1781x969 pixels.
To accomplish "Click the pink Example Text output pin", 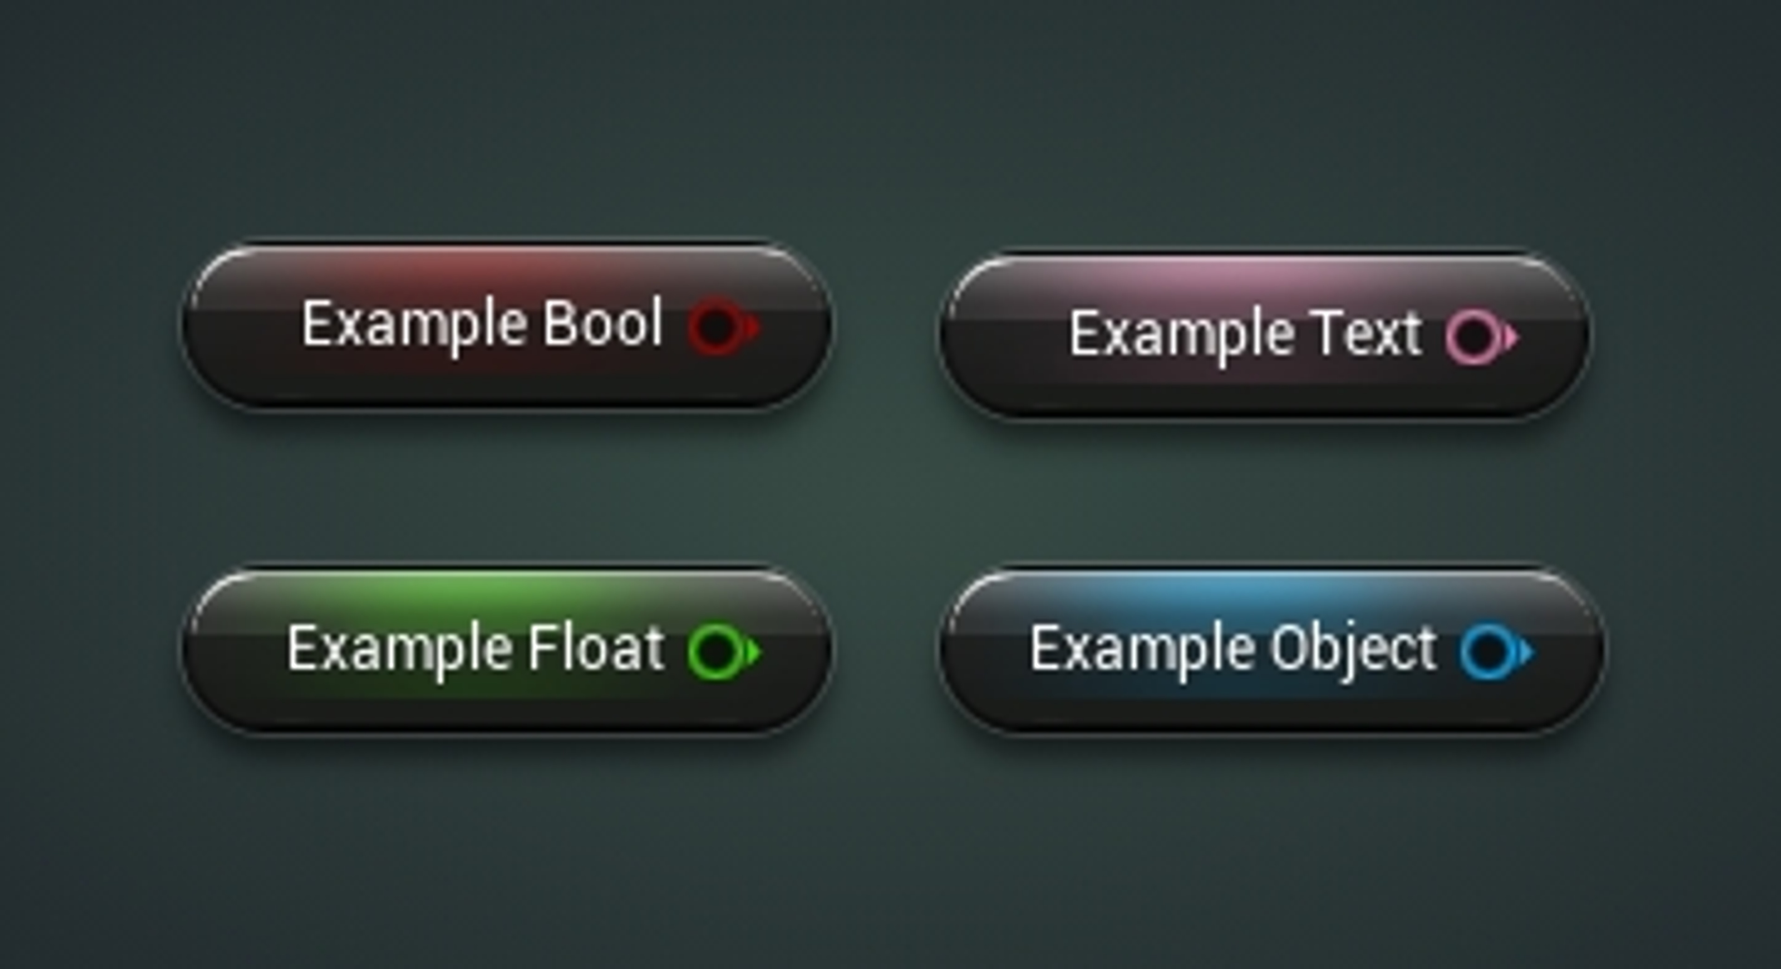I will (1475, 337).
